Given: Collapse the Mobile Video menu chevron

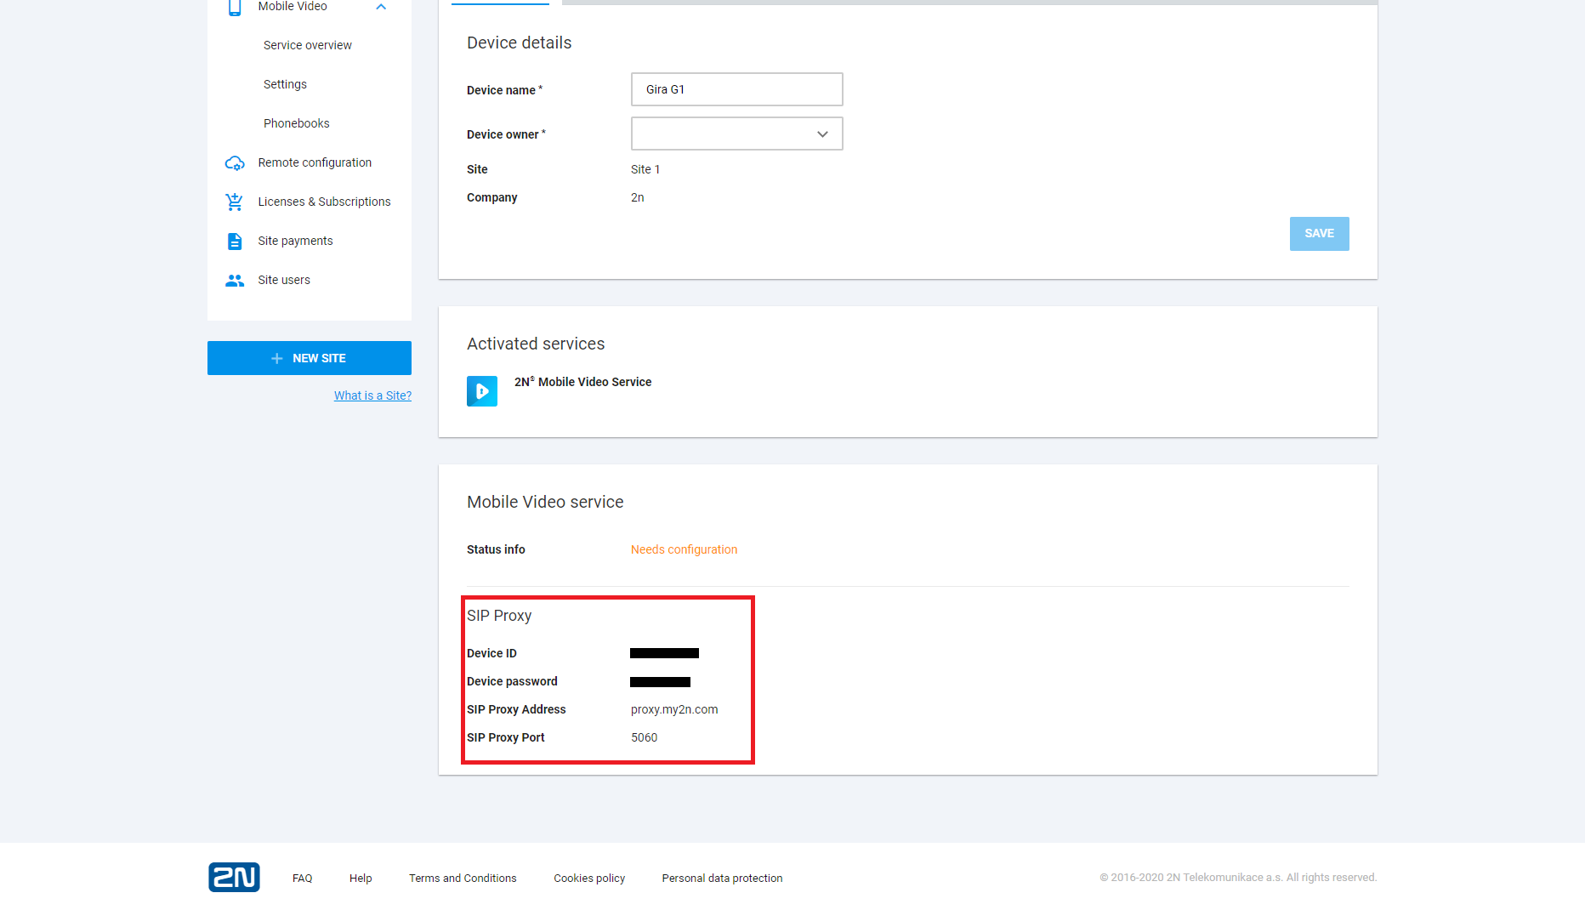Looking at the screenshot, I should pos(381,8).
